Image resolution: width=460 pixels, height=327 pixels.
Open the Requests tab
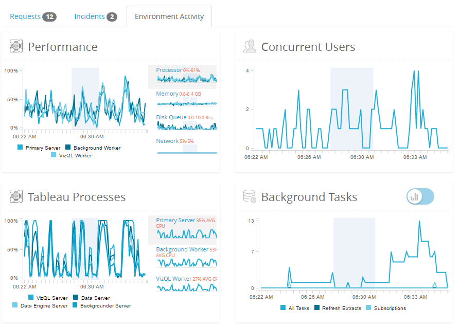click(x=33, y=16)
